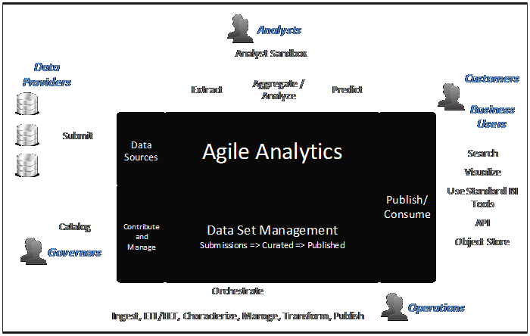Click the Governors people icon
Screen dimensions: 530x336
[x=33, y=251]
